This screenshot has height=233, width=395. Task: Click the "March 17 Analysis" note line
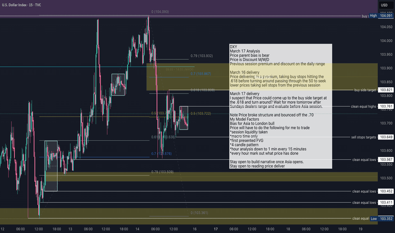(245, 51)
